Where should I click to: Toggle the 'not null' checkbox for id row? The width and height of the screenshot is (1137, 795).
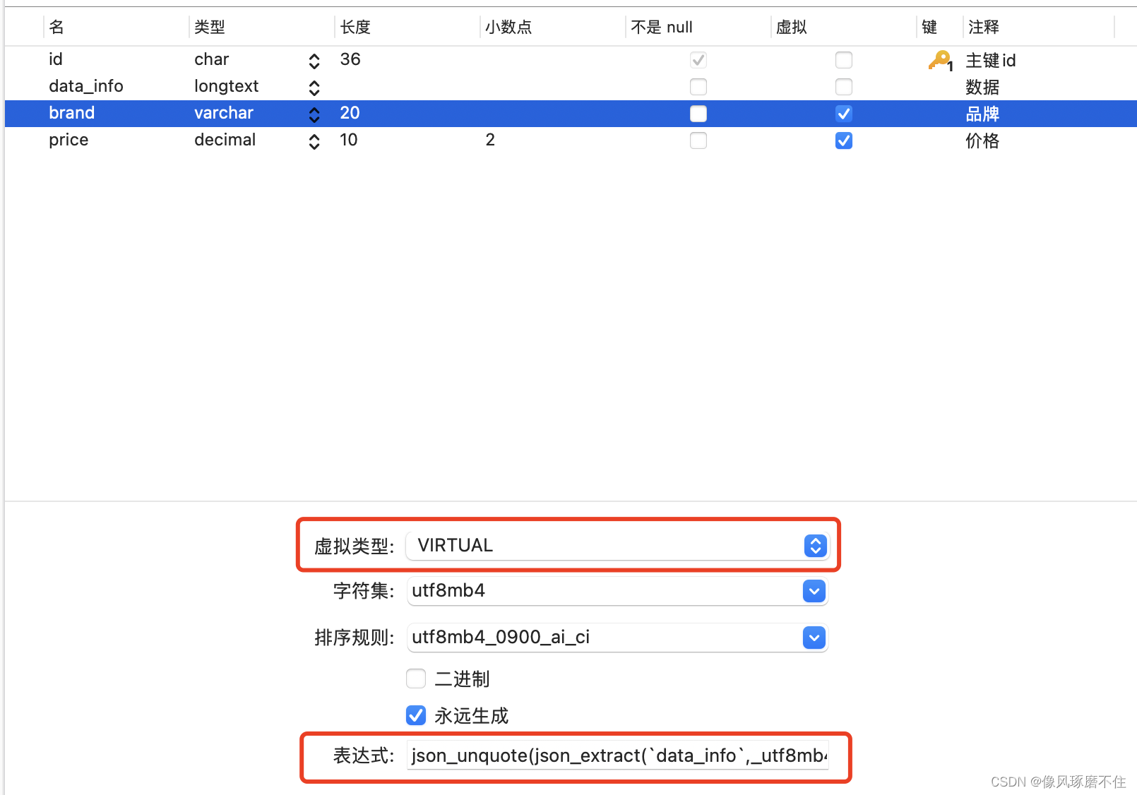tap(698, 60)
